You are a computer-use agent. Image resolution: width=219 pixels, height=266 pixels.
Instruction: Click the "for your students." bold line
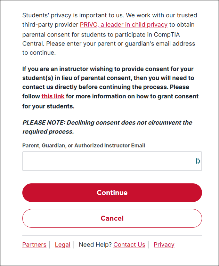(x=48, y=106)
